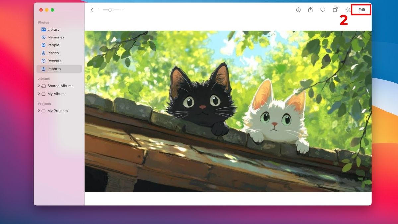The image size is (398, 224).
Task: Click the Library sidebar icon
Action: 43,29
